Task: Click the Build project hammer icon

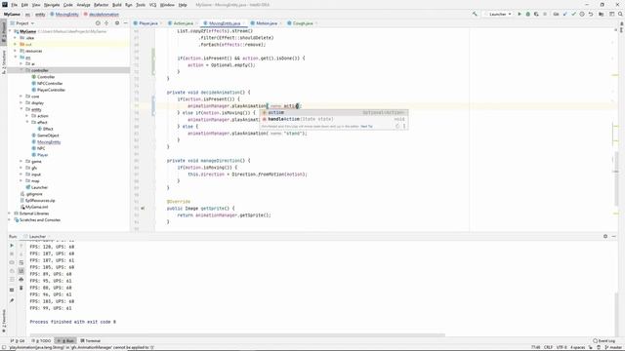Action: coord(475,14)
